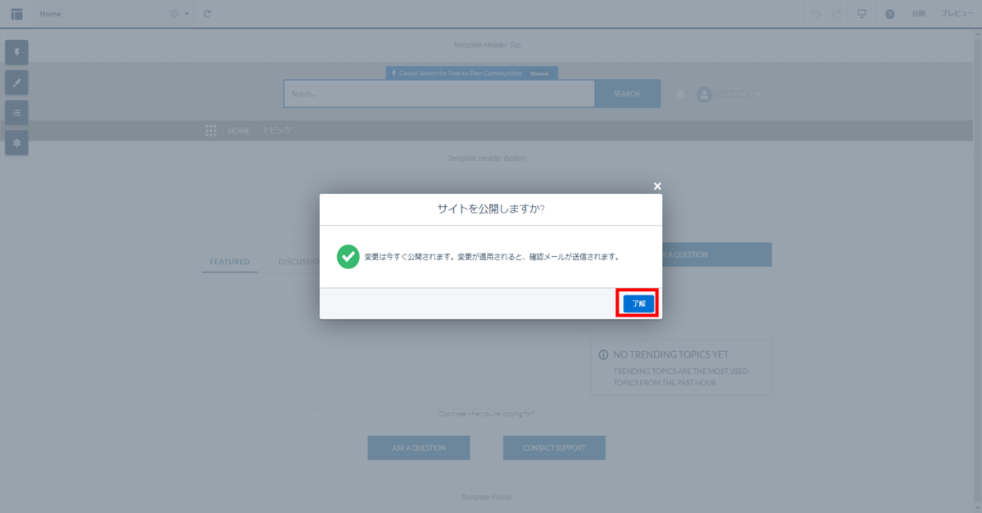This screenshot has height=513, width=982.
Task: Click into the Search input field
Action: (x=439, y=93)
